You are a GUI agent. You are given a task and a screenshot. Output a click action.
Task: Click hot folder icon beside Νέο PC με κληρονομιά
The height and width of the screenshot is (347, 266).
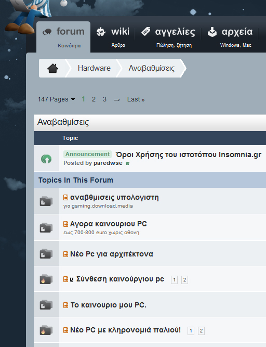46,330
